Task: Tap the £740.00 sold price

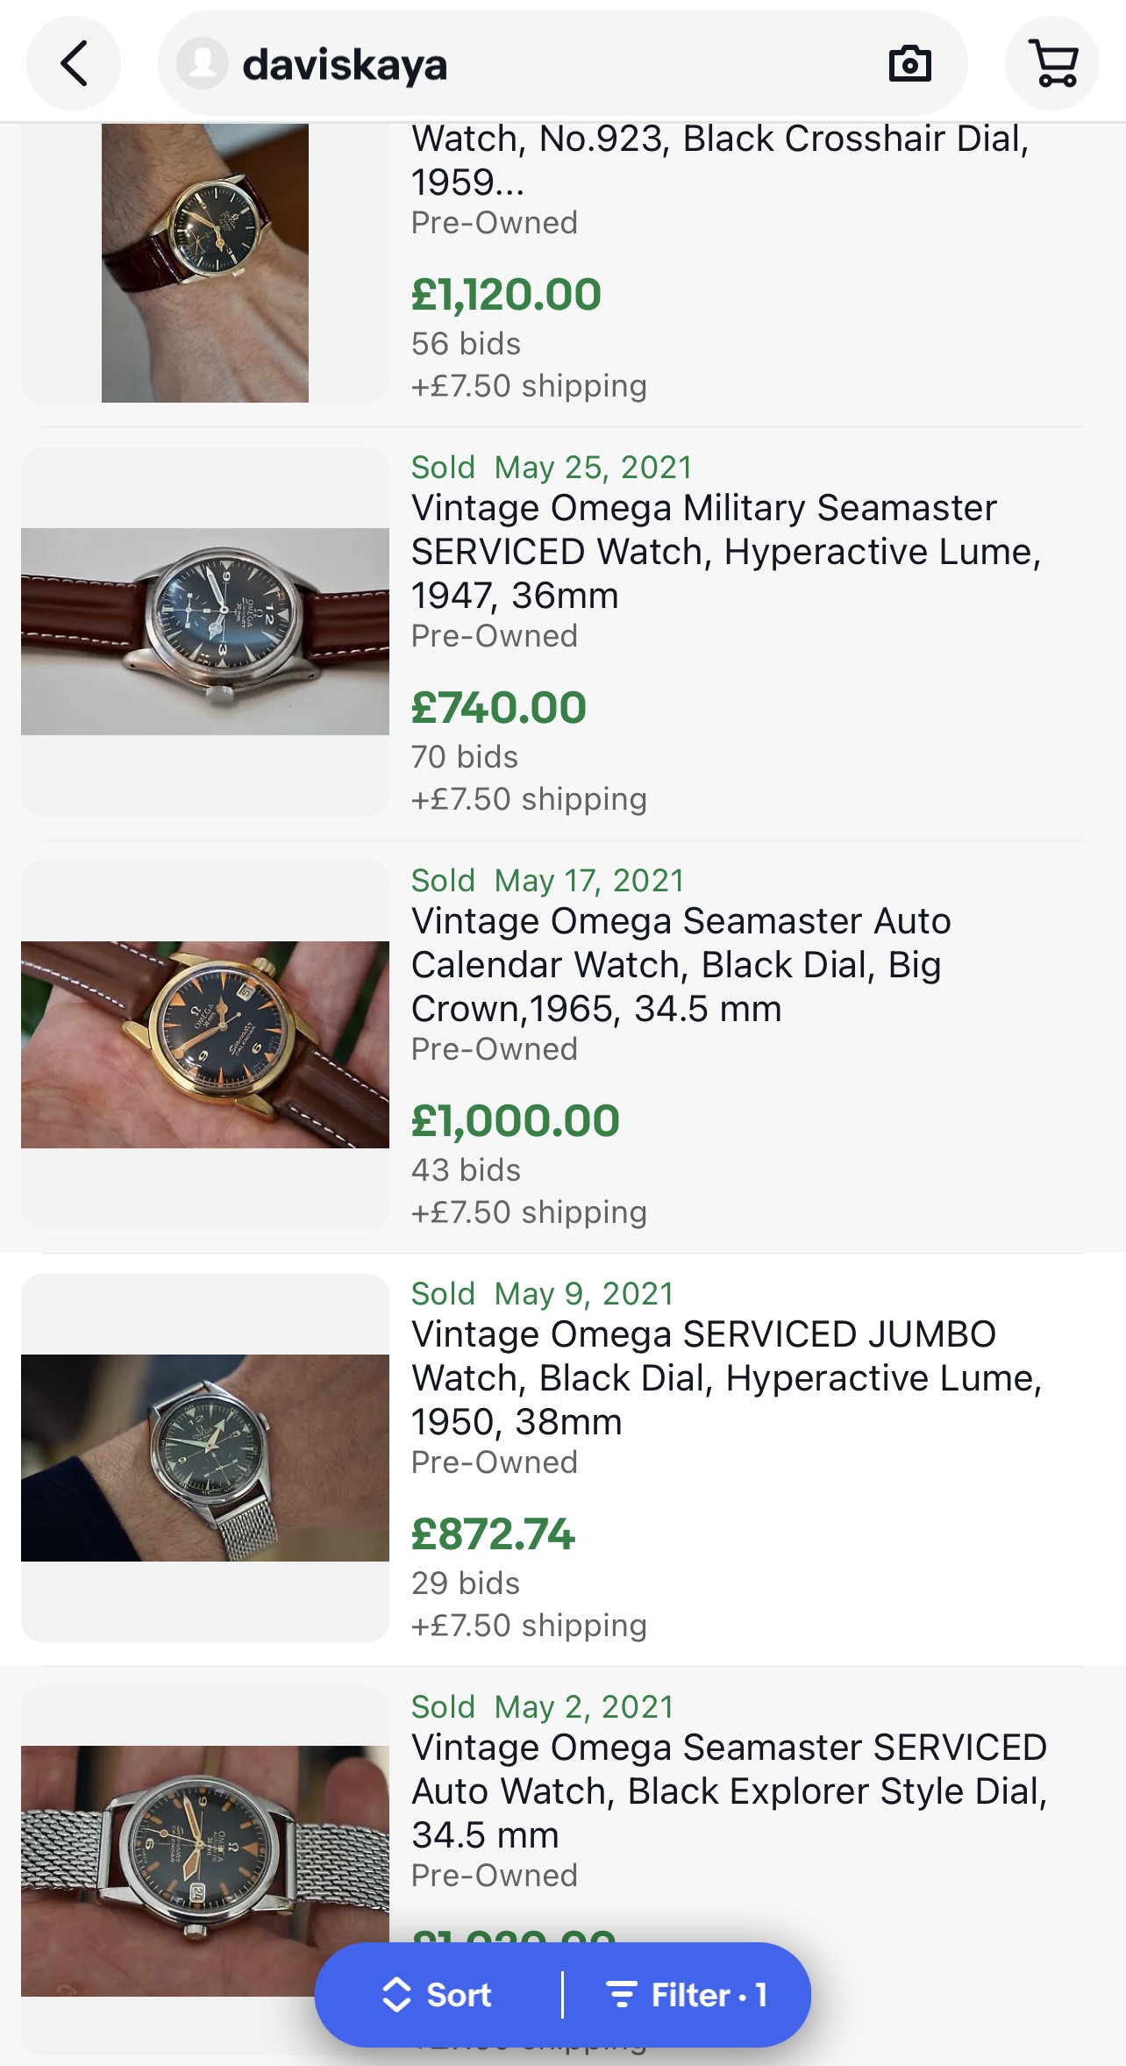Action: 499,708
